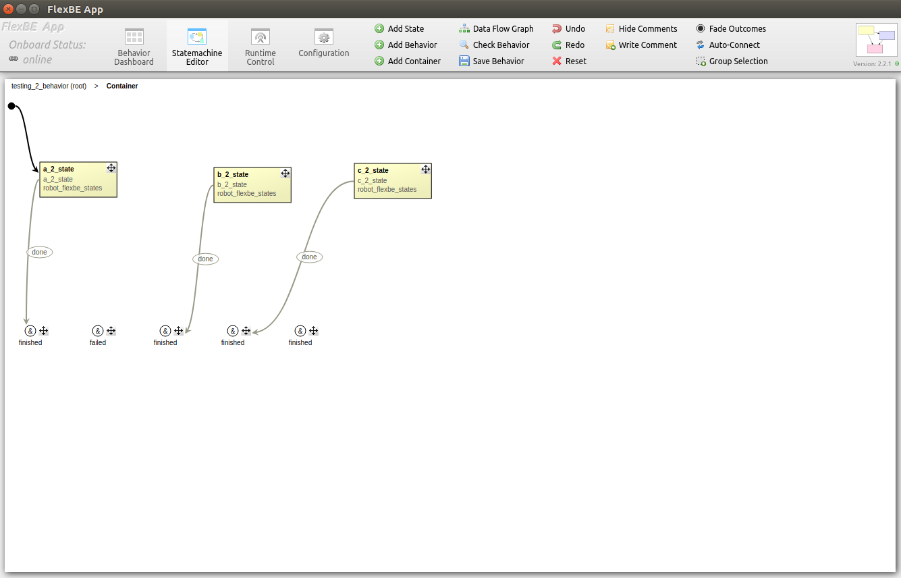The image size is (901, 578).
Task: Undo the last change
Action: click(x=569, y=28)
